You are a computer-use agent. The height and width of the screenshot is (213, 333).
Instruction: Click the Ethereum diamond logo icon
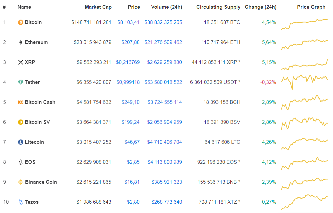(21, 42)
